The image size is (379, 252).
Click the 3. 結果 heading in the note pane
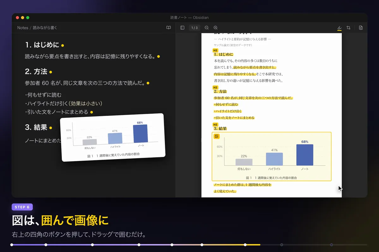[36, 127]
